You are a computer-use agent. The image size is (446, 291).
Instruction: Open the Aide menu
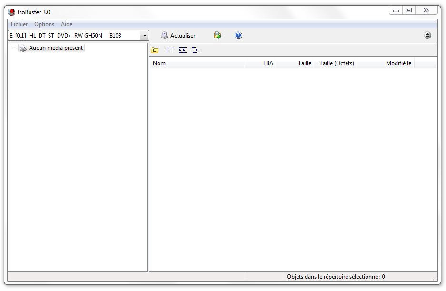pos(67,24)
